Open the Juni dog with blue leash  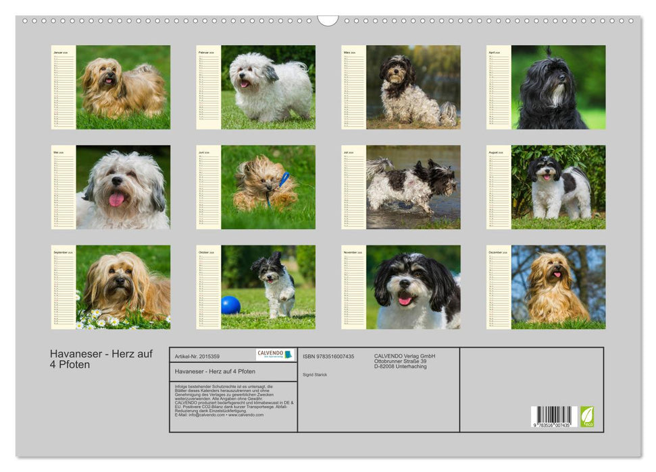(268, 187)
